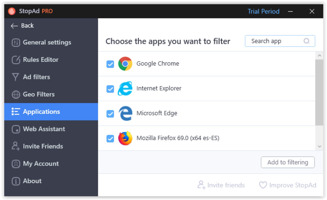Show the About page
327x200 pixels.
(51, 181)
